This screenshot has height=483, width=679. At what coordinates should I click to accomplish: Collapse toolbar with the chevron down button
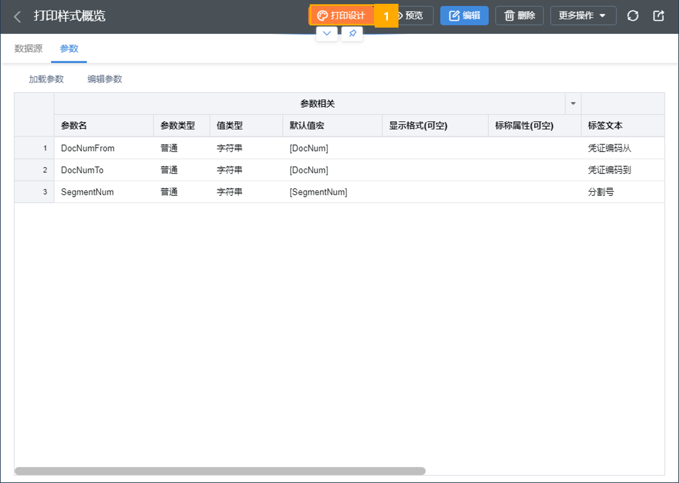[x=327, y=34]
